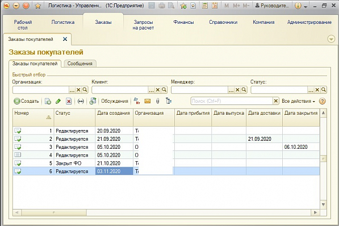Select the 21.09.2020 delivery date cell
The width and height of the screenshot is (339, 226).
(264, 139)
